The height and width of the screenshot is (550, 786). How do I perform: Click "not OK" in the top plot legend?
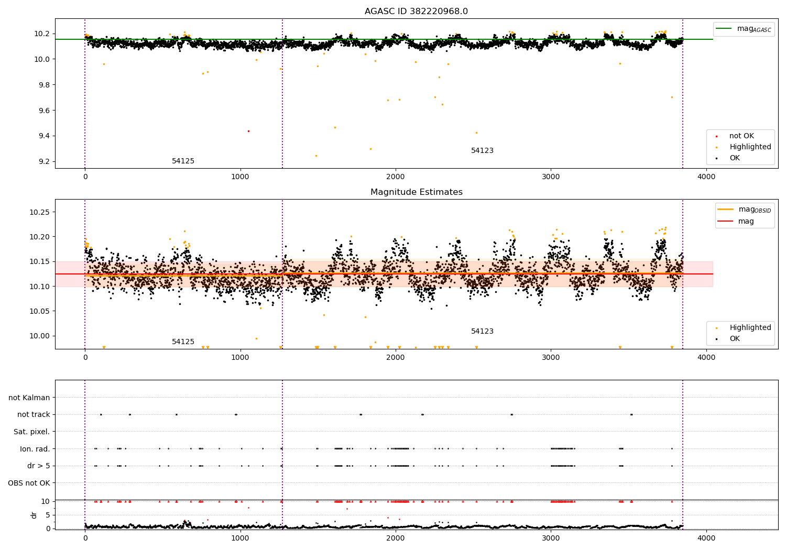(741, 136)
